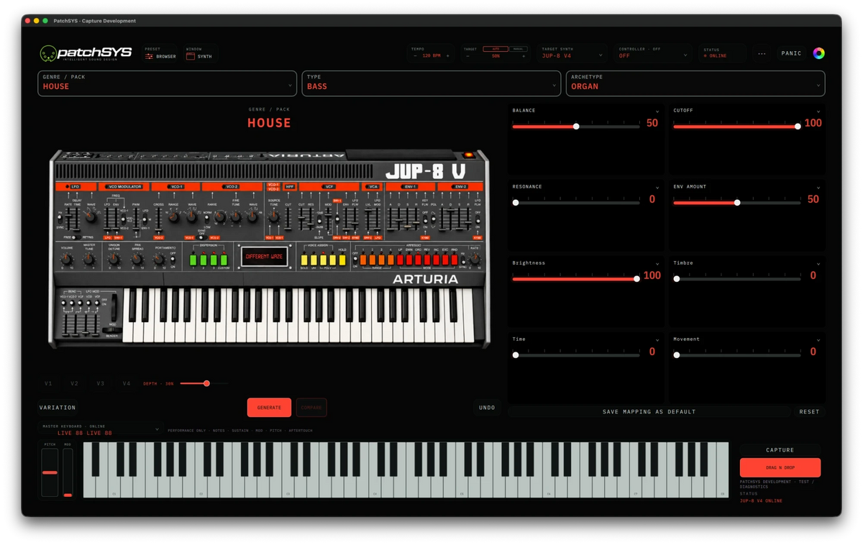Open the Target Synth JUP-8 V4 dropdown
The image size is (863, 545).
[x=571, y=53]
